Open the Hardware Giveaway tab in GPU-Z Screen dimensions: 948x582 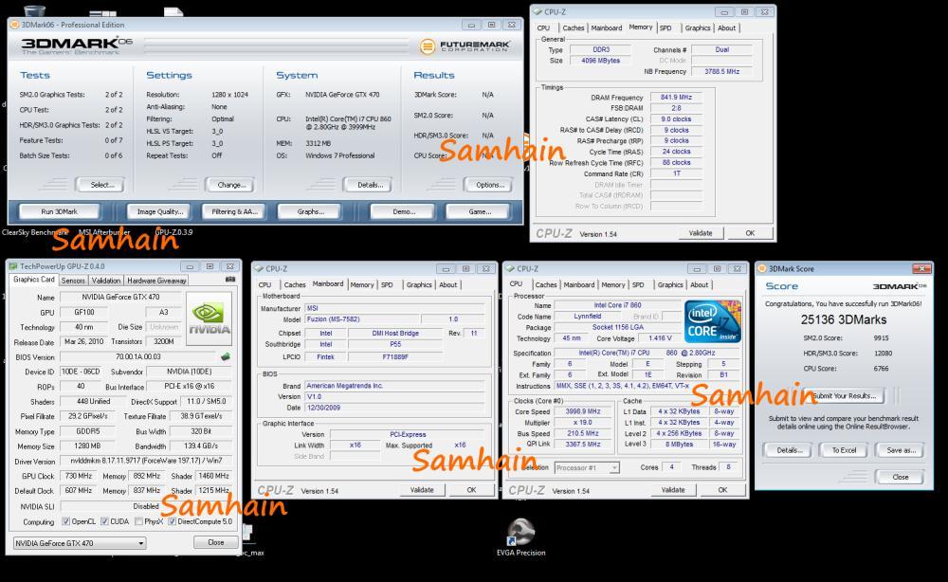pyautogui.click(x=156, y=281)
